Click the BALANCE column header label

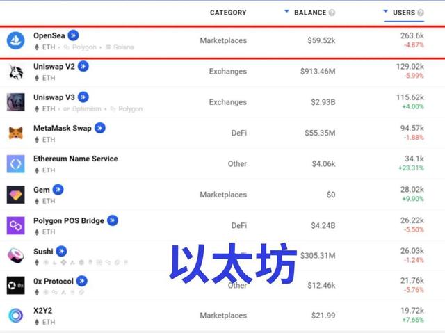[310, 13]
